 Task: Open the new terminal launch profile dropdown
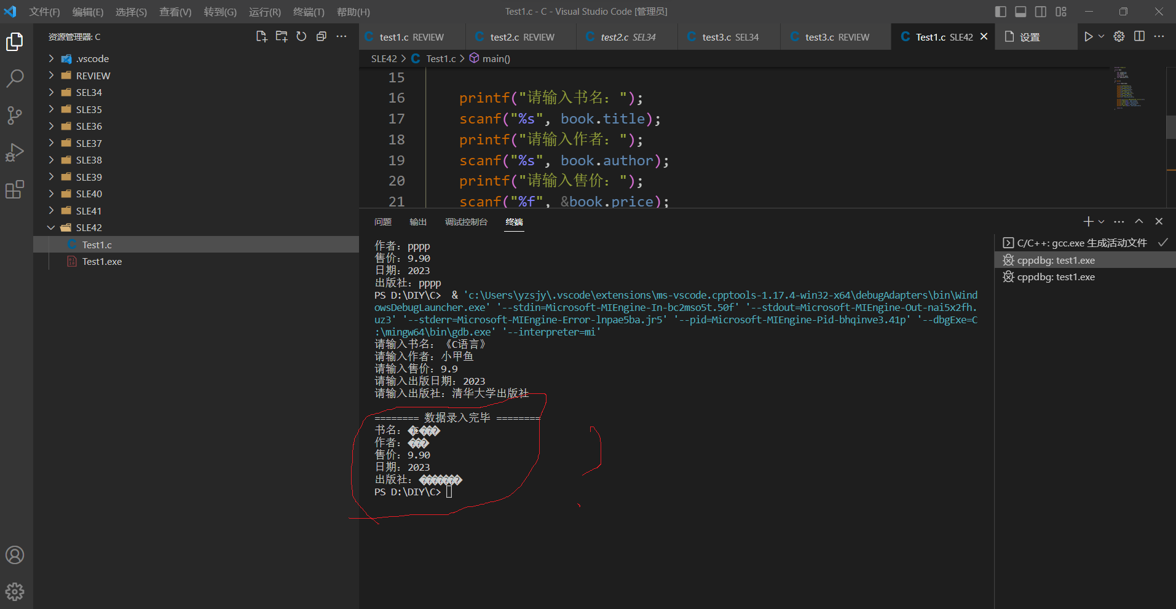[x=1101, y=221]
